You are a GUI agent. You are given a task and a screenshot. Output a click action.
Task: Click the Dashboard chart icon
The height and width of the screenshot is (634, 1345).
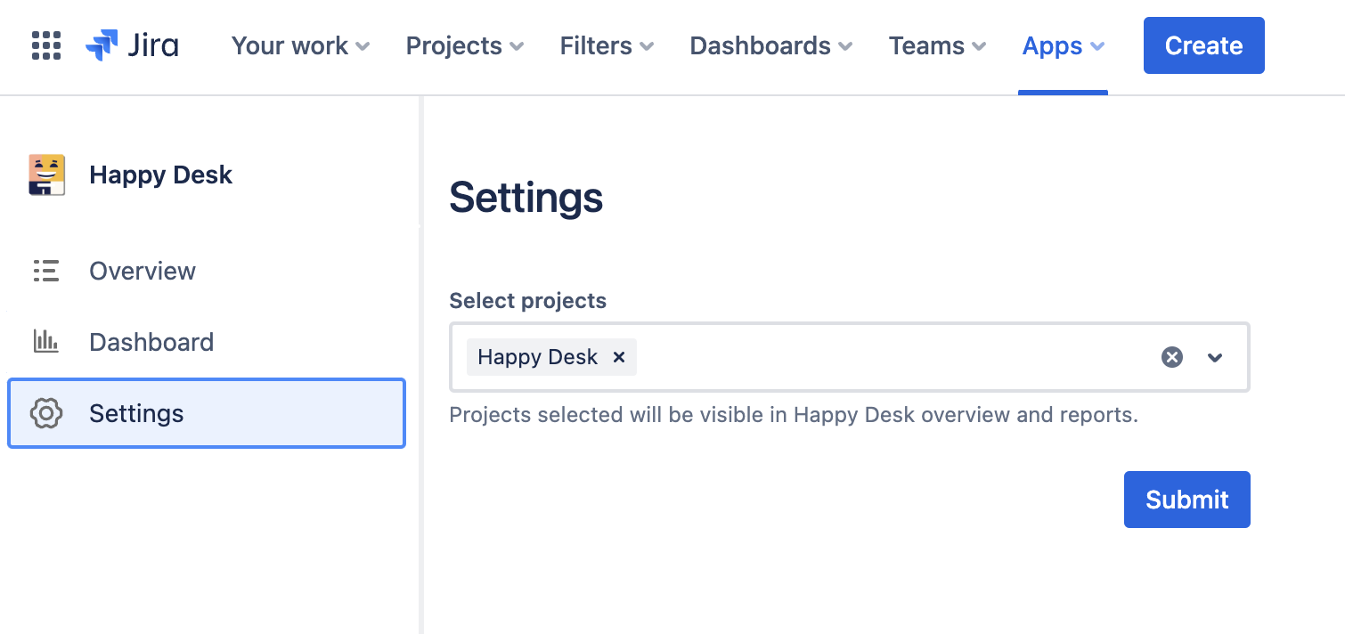tap(45, 341)
